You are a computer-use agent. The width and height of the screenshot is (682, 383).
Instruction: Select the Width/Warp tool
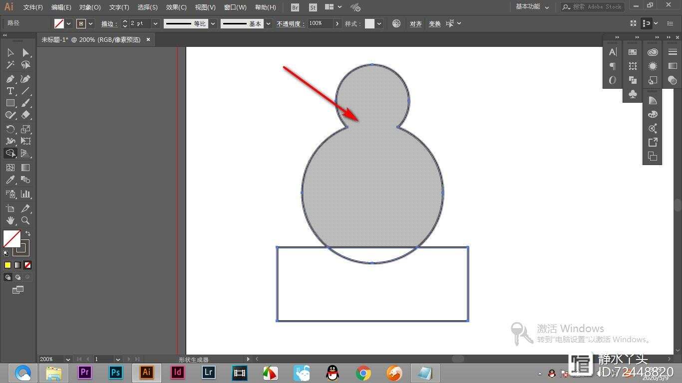(x=10, y=141)
